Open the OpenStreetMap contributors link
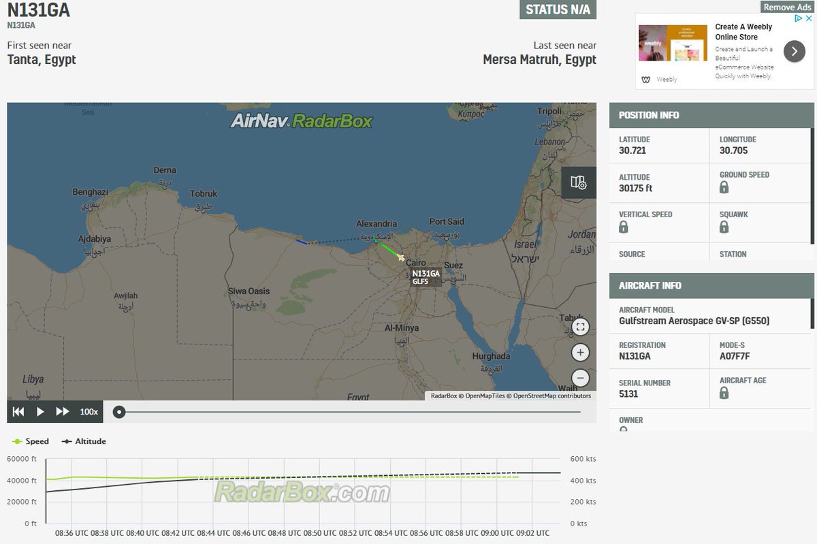 pos(552,396)
